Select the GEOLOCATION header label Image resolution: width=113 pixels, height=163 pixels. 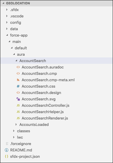click(x=18, y=3)
